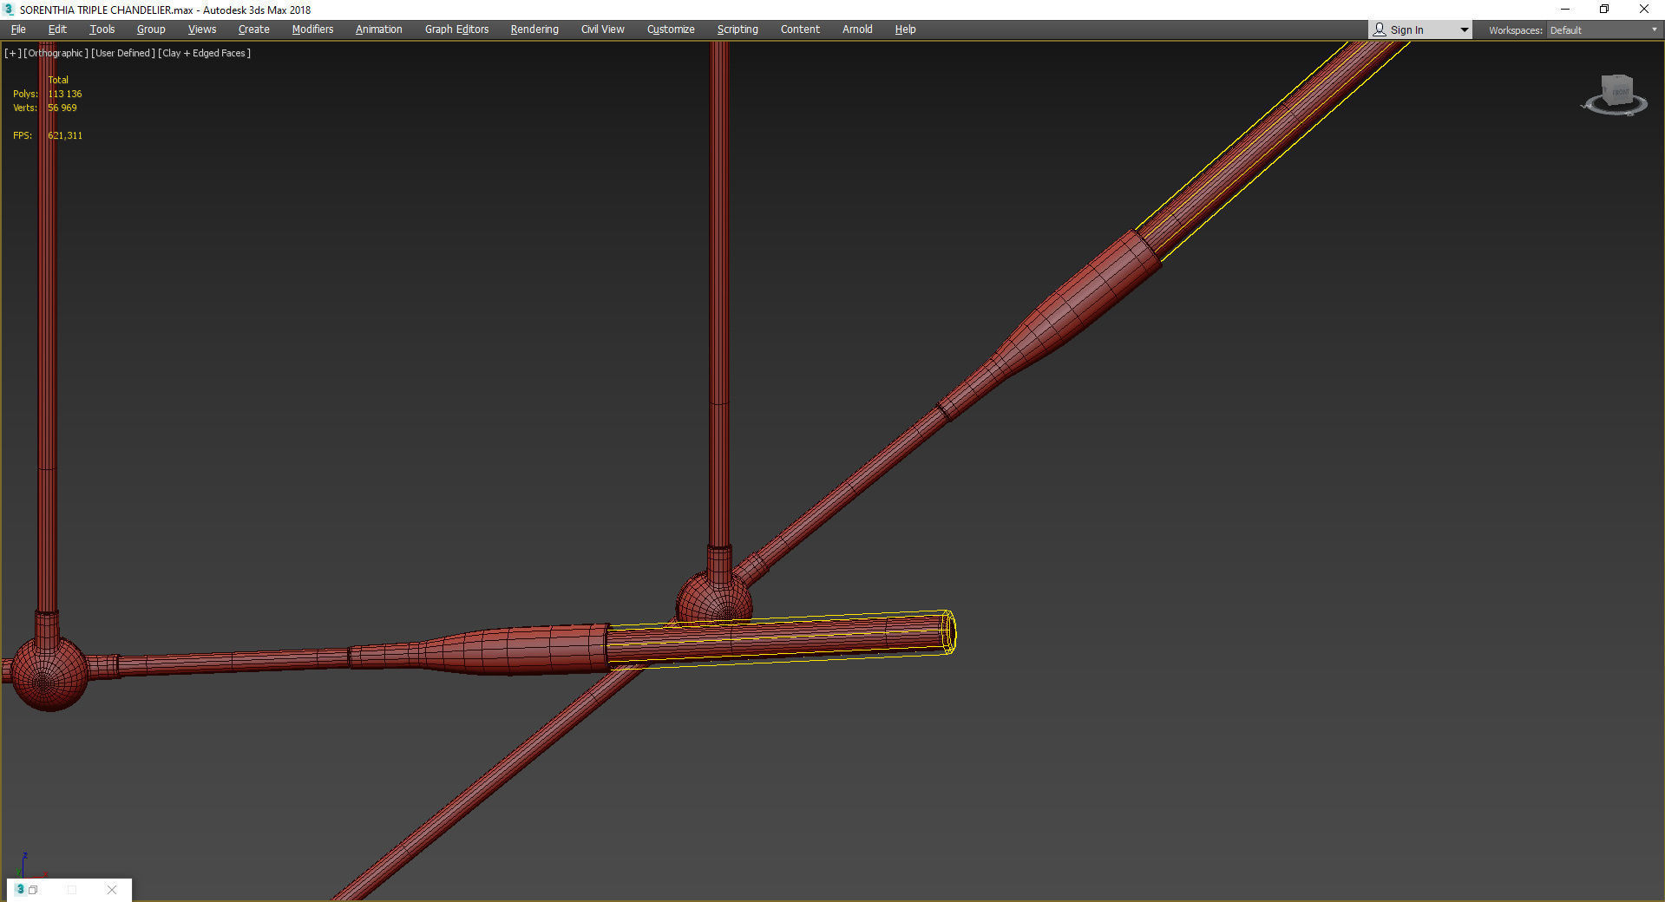Close the bottom-left mini window
The width and height of the screenshot is (1665, 902).
coord(112,890)
